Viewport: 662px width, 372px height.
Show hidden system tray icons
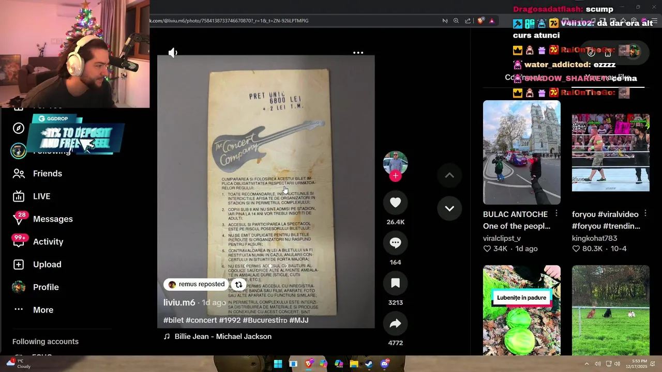[x=586, y=364]
